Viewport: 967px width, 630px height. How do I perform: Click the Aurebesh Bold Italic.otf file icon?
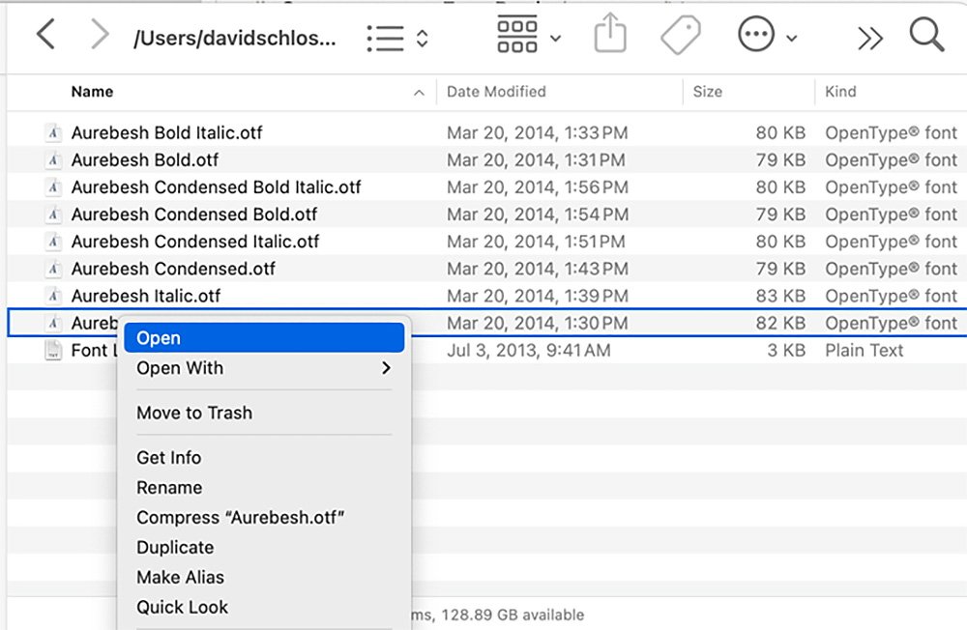(x=54, y=133)
